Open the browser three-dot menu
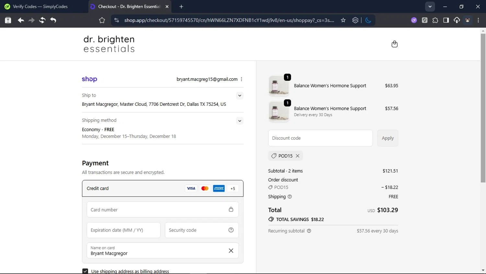The width and height of the screenshot is (486, 274). coord(478,20)
